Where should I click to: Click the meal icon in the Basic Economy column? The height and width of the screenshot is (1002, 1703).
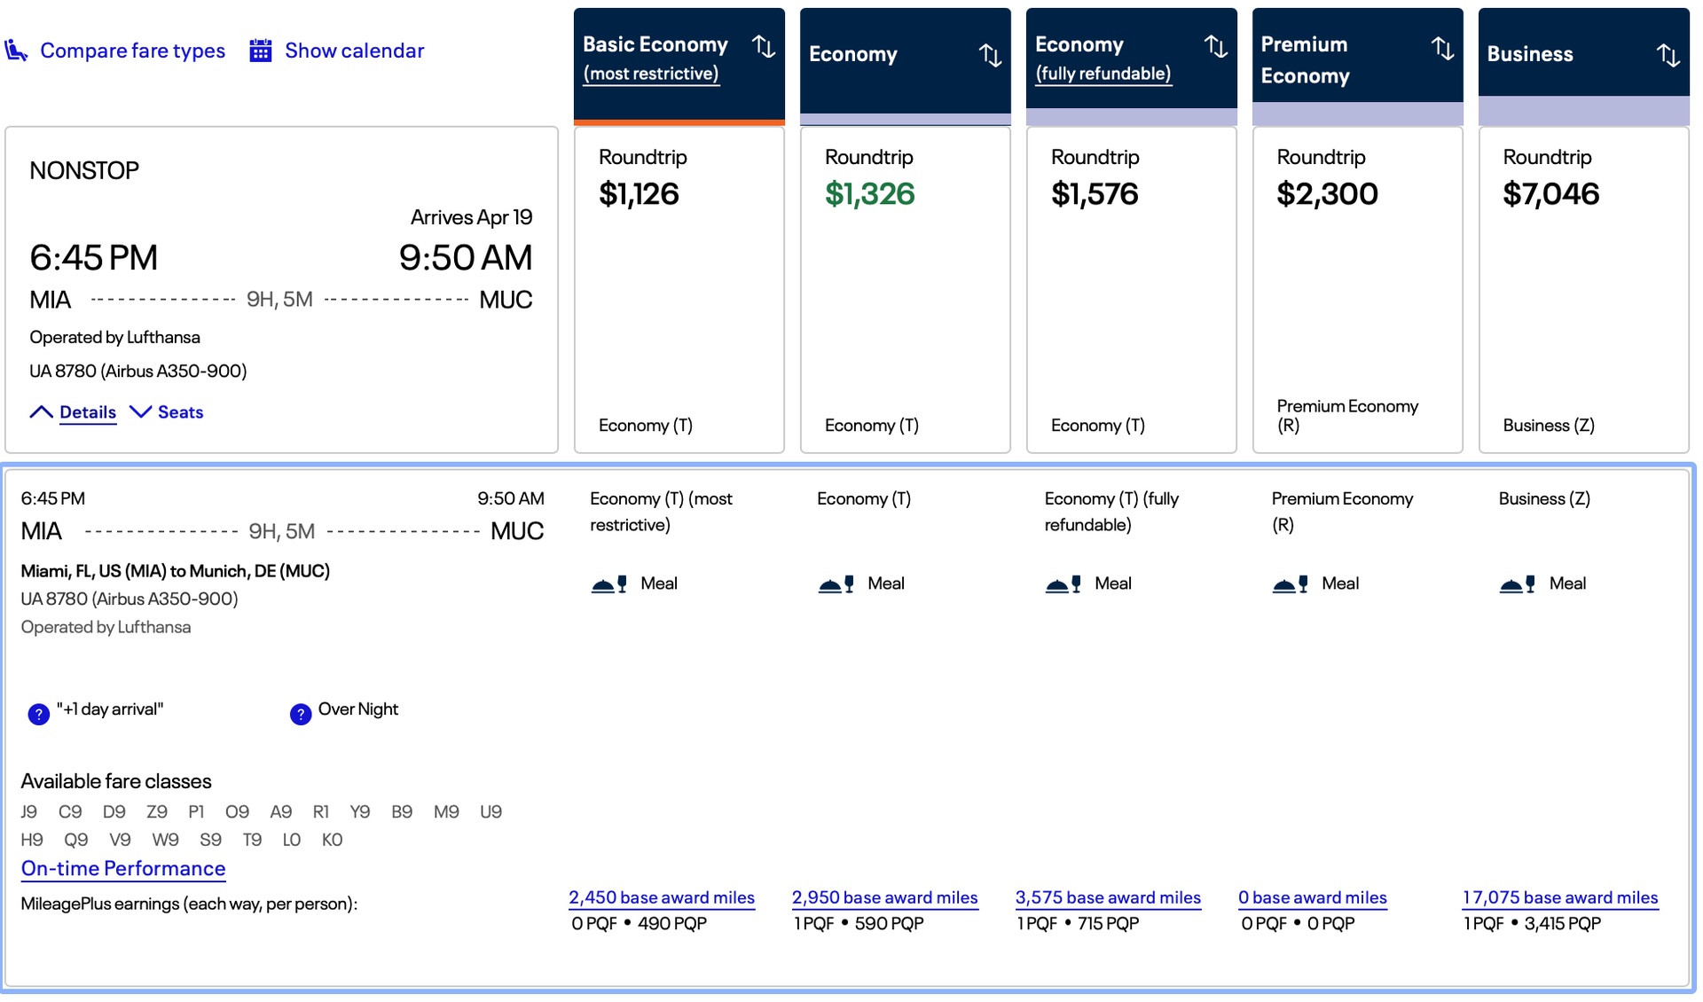click(608, 583)
